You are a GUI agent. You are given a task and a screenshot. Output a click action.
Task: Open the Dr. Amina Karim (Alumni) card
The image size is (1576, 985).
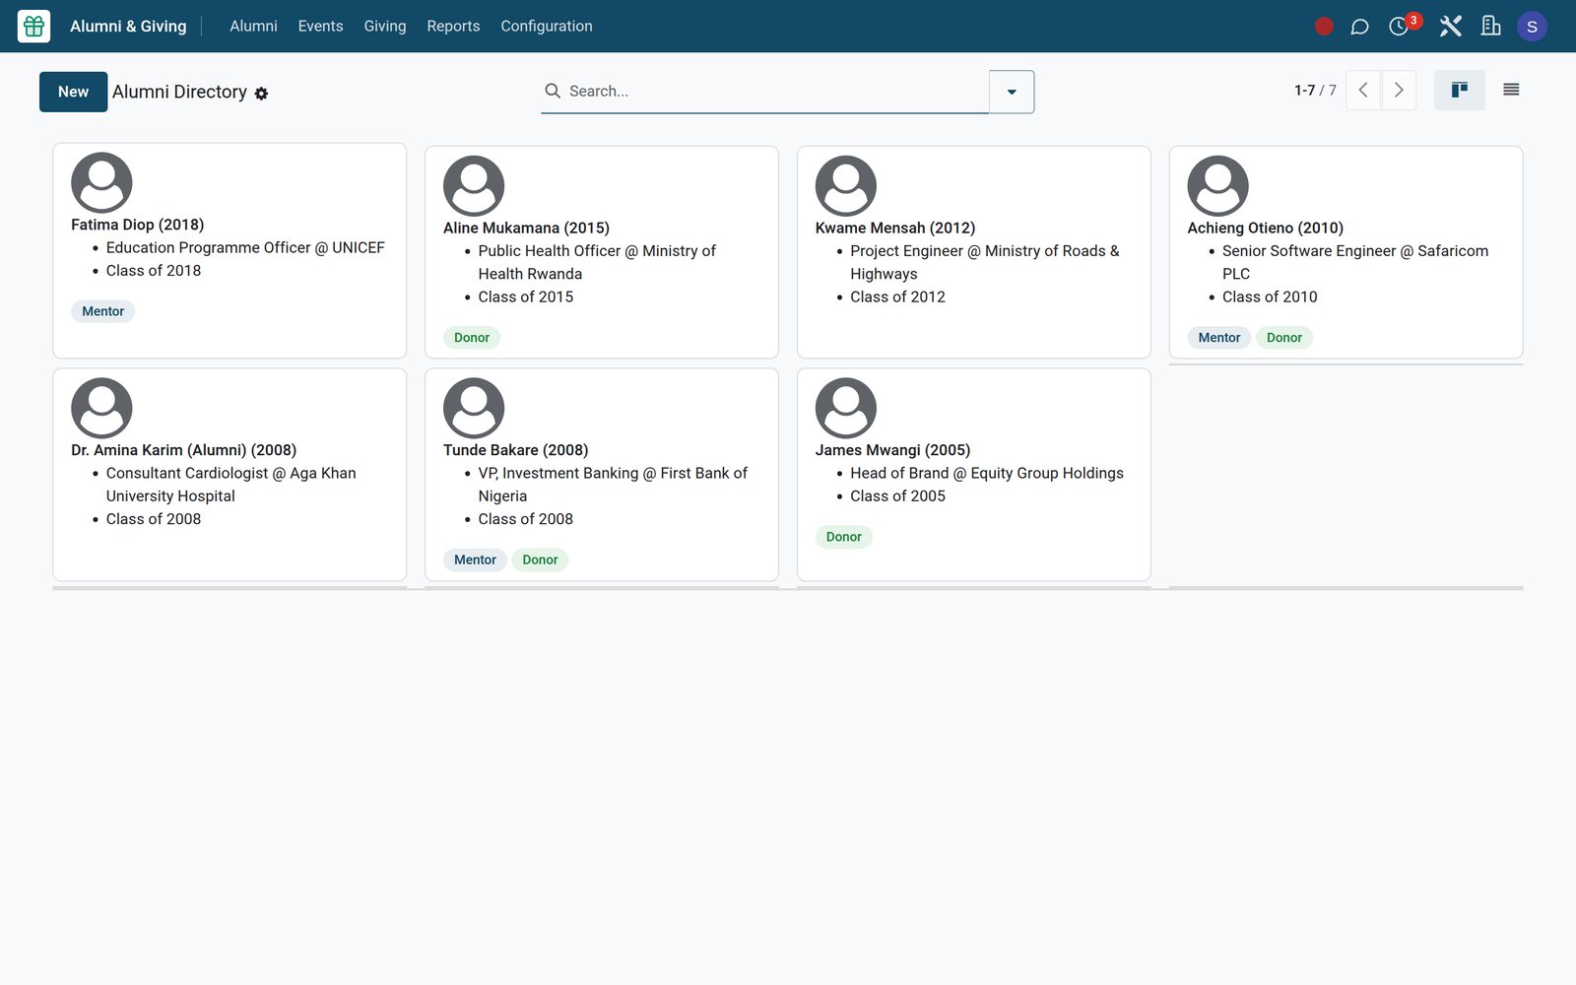coord(230,475)
